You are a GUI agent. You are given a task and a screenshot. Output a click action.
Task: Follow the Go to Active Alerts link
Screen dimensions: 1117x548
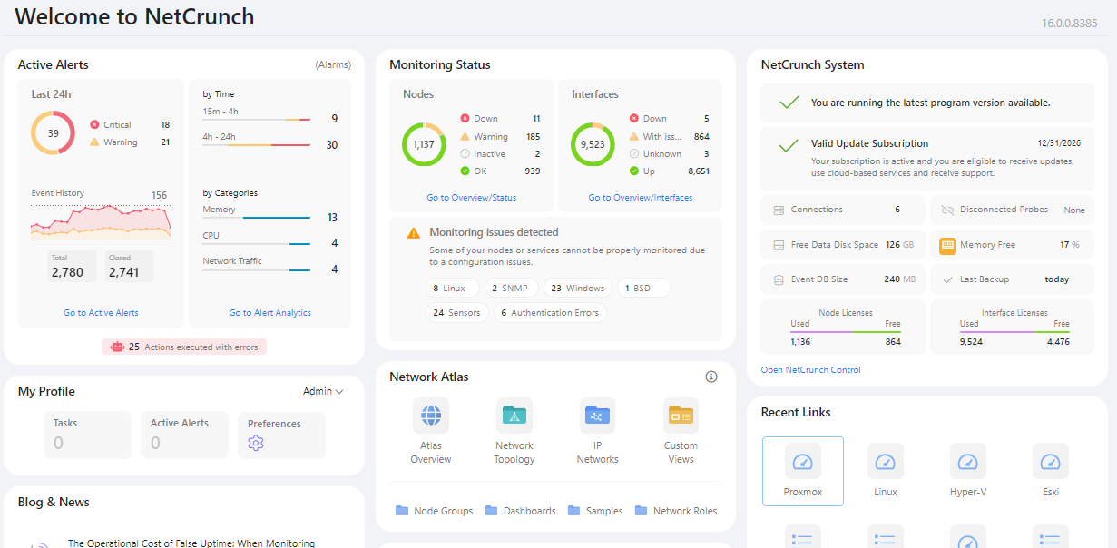[101, 313]
